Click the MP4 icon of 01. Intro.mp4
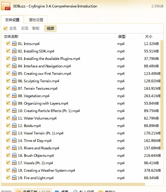This screenshot has width=166, height=192. tap(14, 44)
